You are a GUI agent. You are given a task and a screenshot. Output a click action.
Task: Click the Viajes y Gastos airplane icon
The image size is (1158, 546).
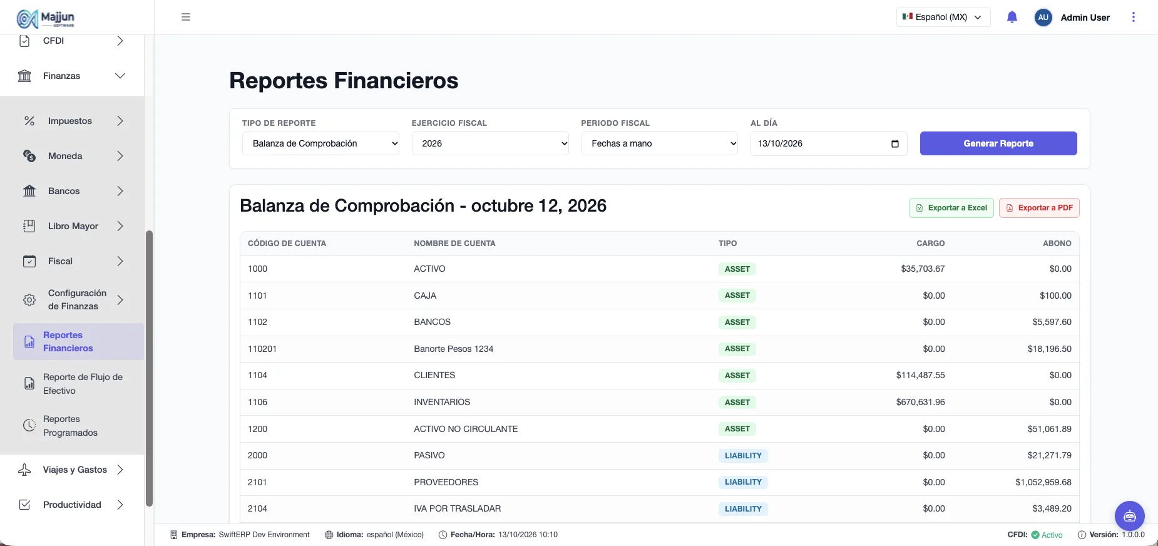[x=24, y=470]
